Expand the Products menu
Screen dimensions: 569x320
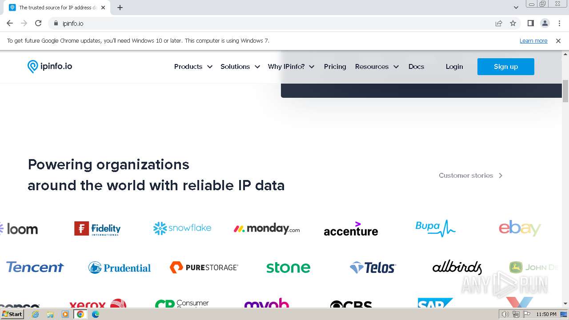tap(193, 66)
